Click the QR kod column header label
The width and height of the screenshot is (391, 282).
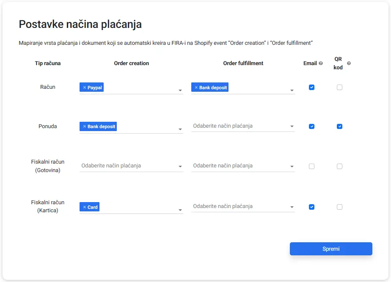338,63
